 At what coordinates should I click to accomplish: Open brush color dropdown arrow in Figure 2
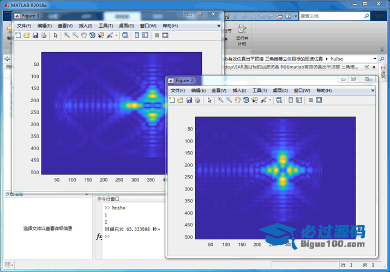click(x=270, y=100)
